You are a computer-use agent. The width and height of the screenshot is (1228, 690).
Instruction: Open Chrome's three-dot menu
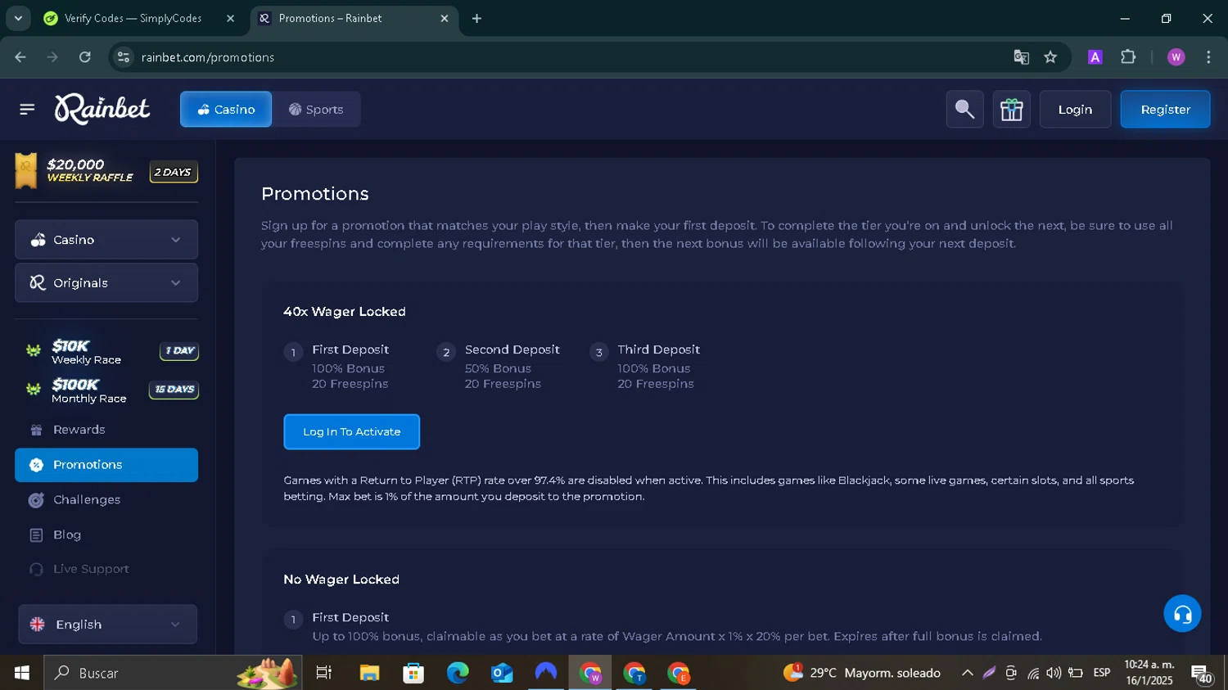(1208, 57)
